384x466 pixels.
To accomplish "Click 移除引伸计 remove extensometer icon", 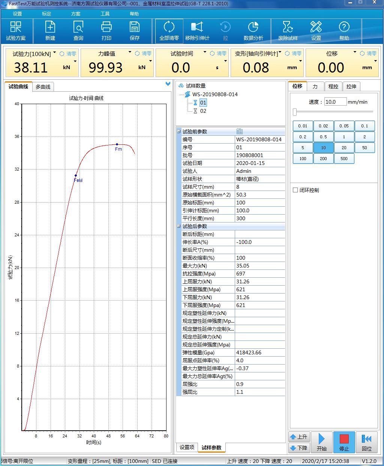I will coord(197,31).
